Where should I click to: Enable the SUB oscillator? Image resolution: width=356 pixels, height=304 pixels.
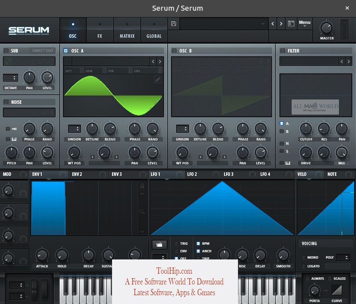[6, 51]
